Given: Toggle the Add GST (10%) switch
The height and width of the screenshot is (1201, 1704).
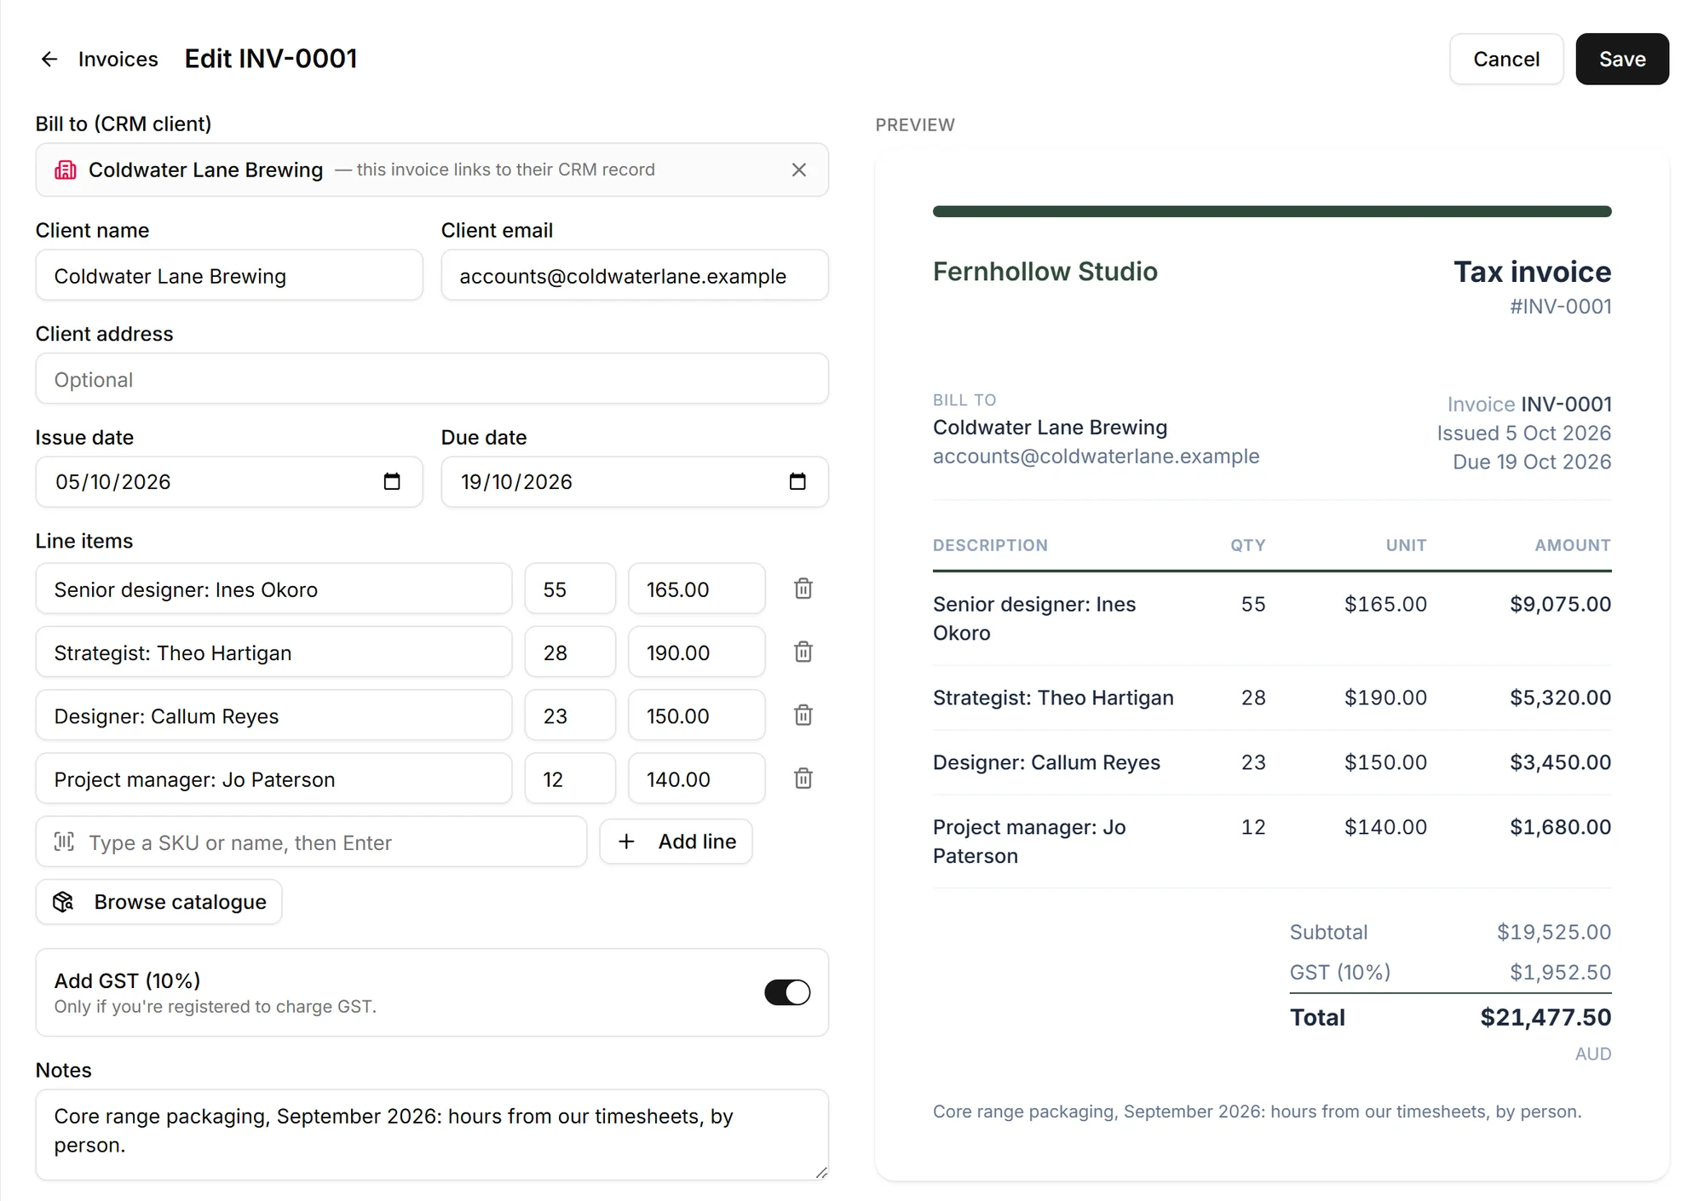Looking at the screenshot, I should [787, 992].
